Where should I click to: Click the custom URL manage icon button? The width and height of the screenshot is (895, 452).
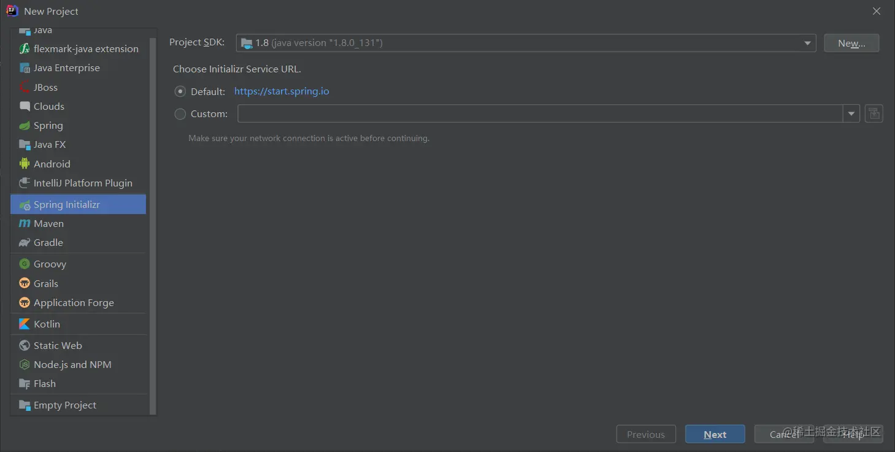pos(874,113)
